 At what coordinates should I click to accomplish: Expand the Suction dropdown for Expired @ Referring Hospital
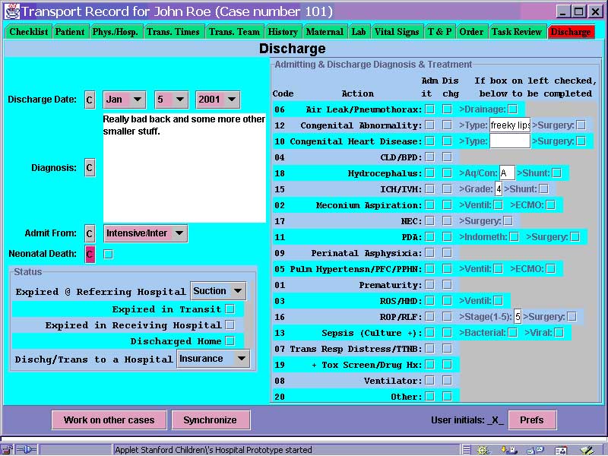(217, 290)
